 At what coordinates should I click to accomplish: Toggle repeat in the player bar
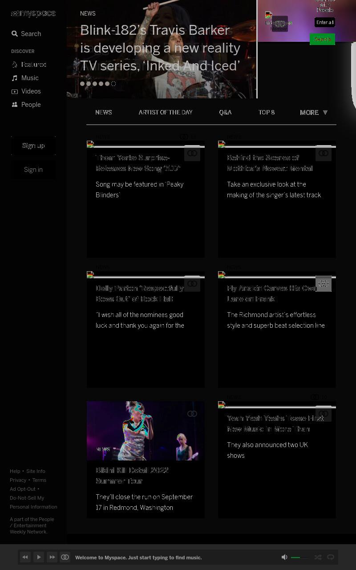[x=331, y=557]
